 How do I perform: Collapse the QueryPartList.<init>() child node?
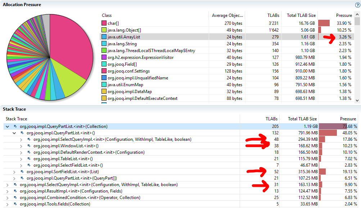pos(14,133)
